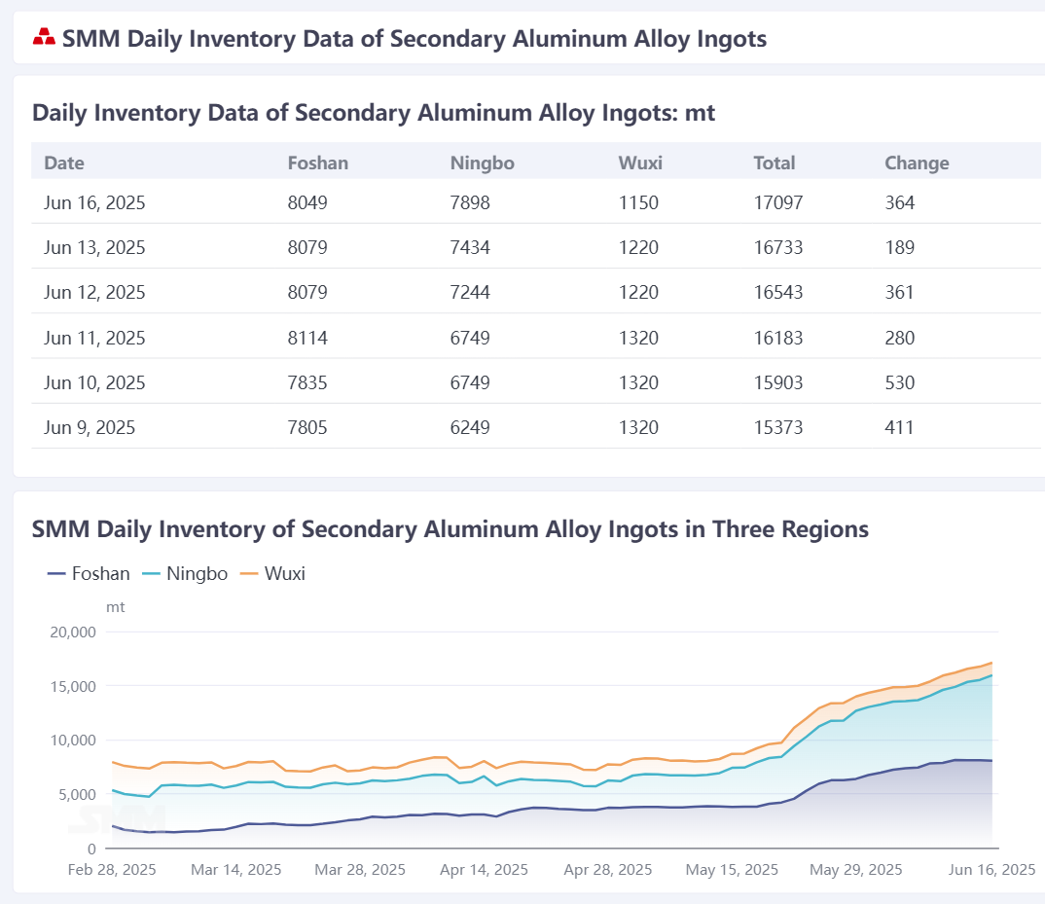
Task: Click the Apr 28, 2025 axis label
Action: point(608,869)
